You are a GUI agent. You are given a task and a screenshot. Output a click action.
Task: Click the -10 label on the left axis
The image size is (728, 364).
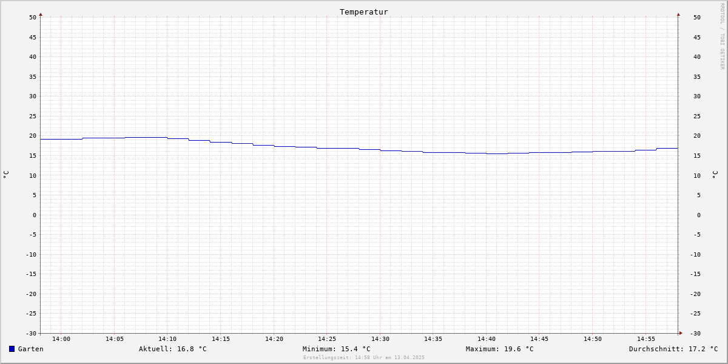pyautogui.click(x=31, y=255)
